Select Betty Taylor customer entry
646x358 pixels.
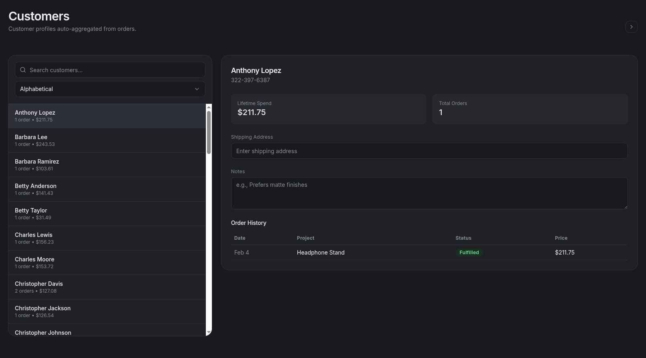(x=107, y=214)
